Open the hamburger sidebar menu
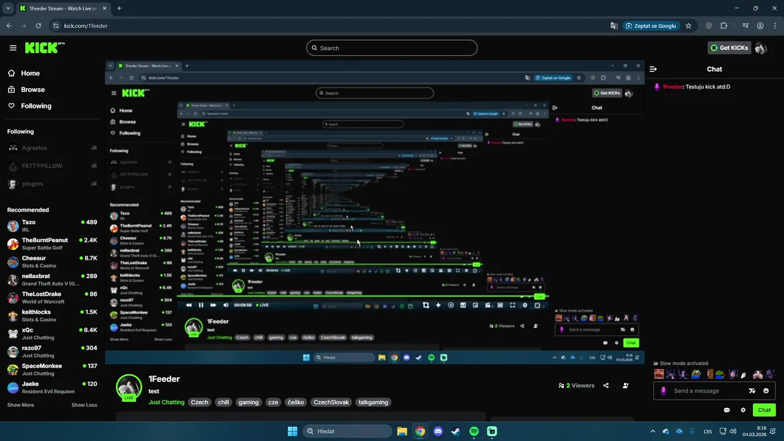Image resolution: width=784 pixels, height=441 pixels. coord(13,48)
